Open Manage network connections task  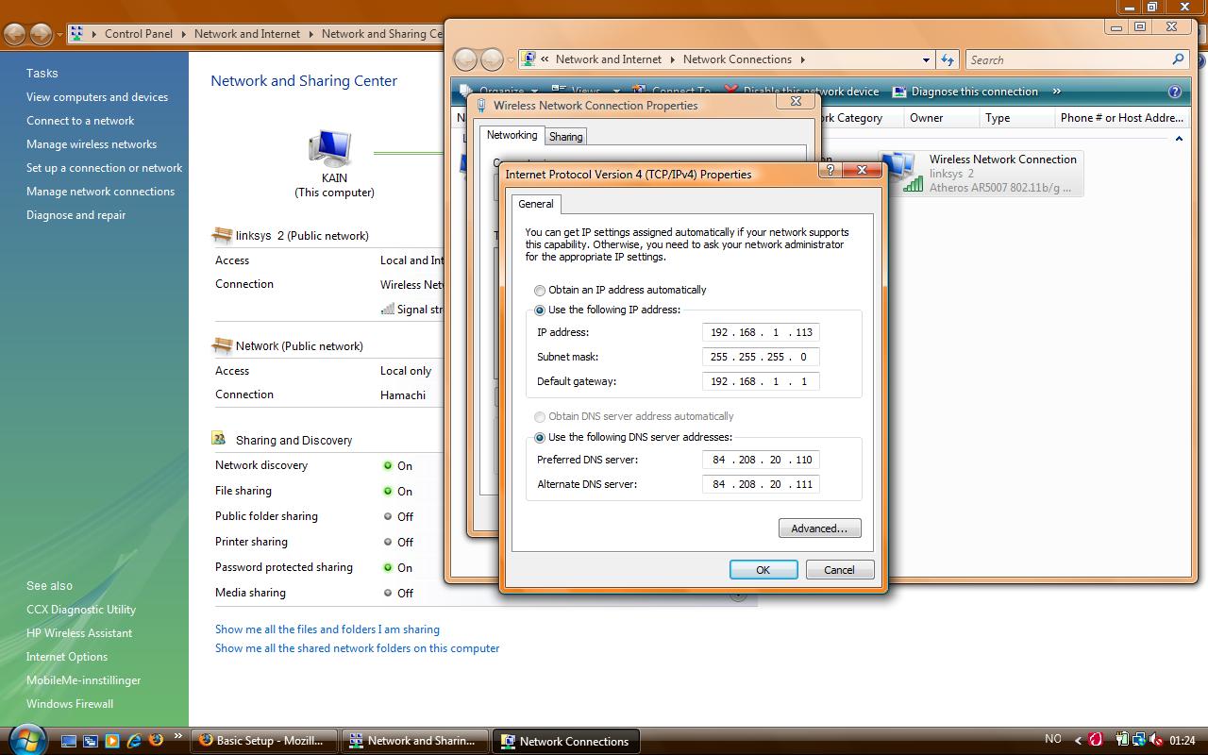tap(100, 192)
